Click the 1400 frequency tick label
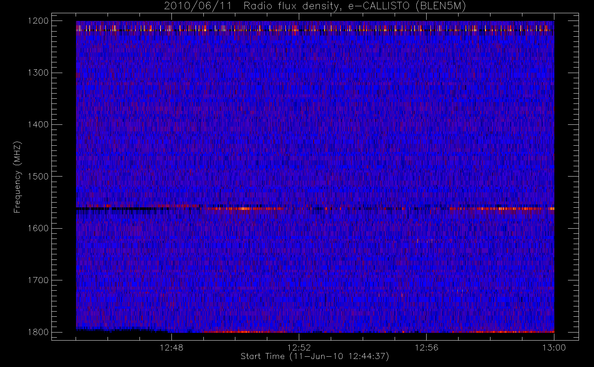 click(x=38, y=125)
